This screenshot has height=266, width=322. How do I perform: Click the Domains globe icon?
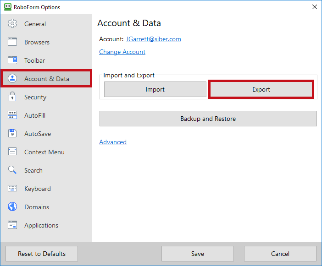click(x=12, y=207)
